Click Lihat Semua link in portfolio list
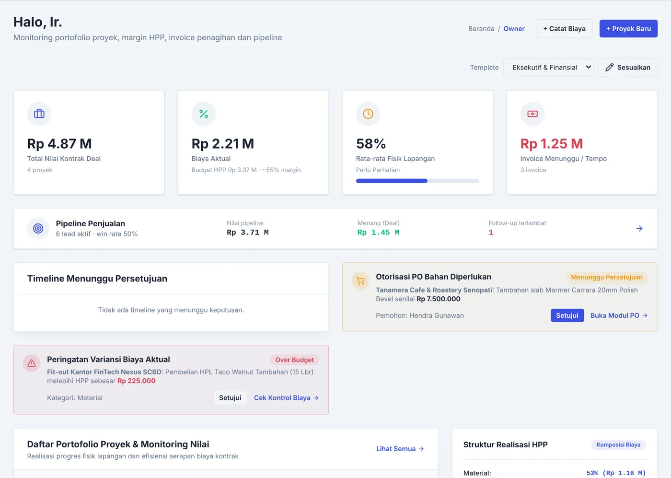The image size is (671, 478). [x=400, y=449]
